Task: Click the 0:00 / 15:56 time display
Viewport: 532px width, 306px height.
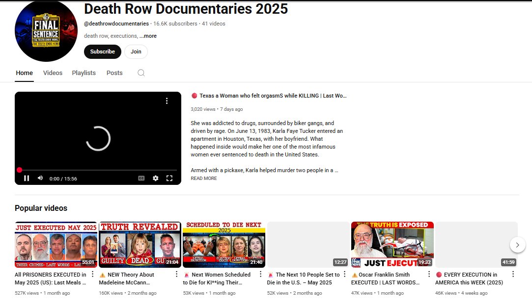Action: tap(63, 178)
